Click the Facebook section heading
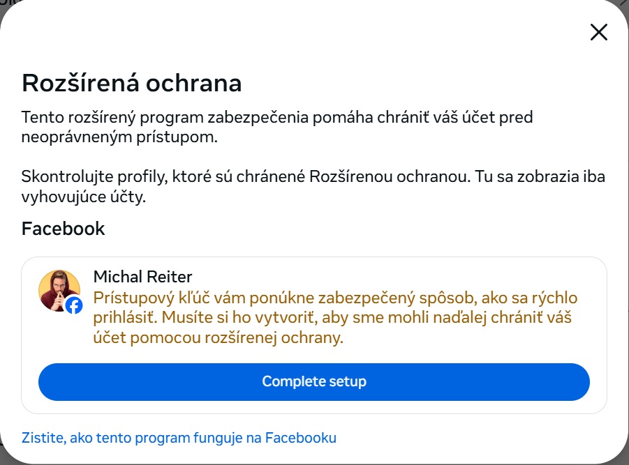Viewport: 629px width, 465px height. pyautogui.click(x=64, y=228)
